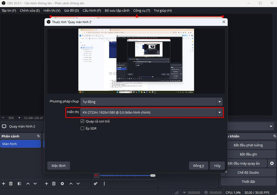Open the Công cụ (T) menu
This screenshot has height=195, width=277.
(x=142, y=11)
